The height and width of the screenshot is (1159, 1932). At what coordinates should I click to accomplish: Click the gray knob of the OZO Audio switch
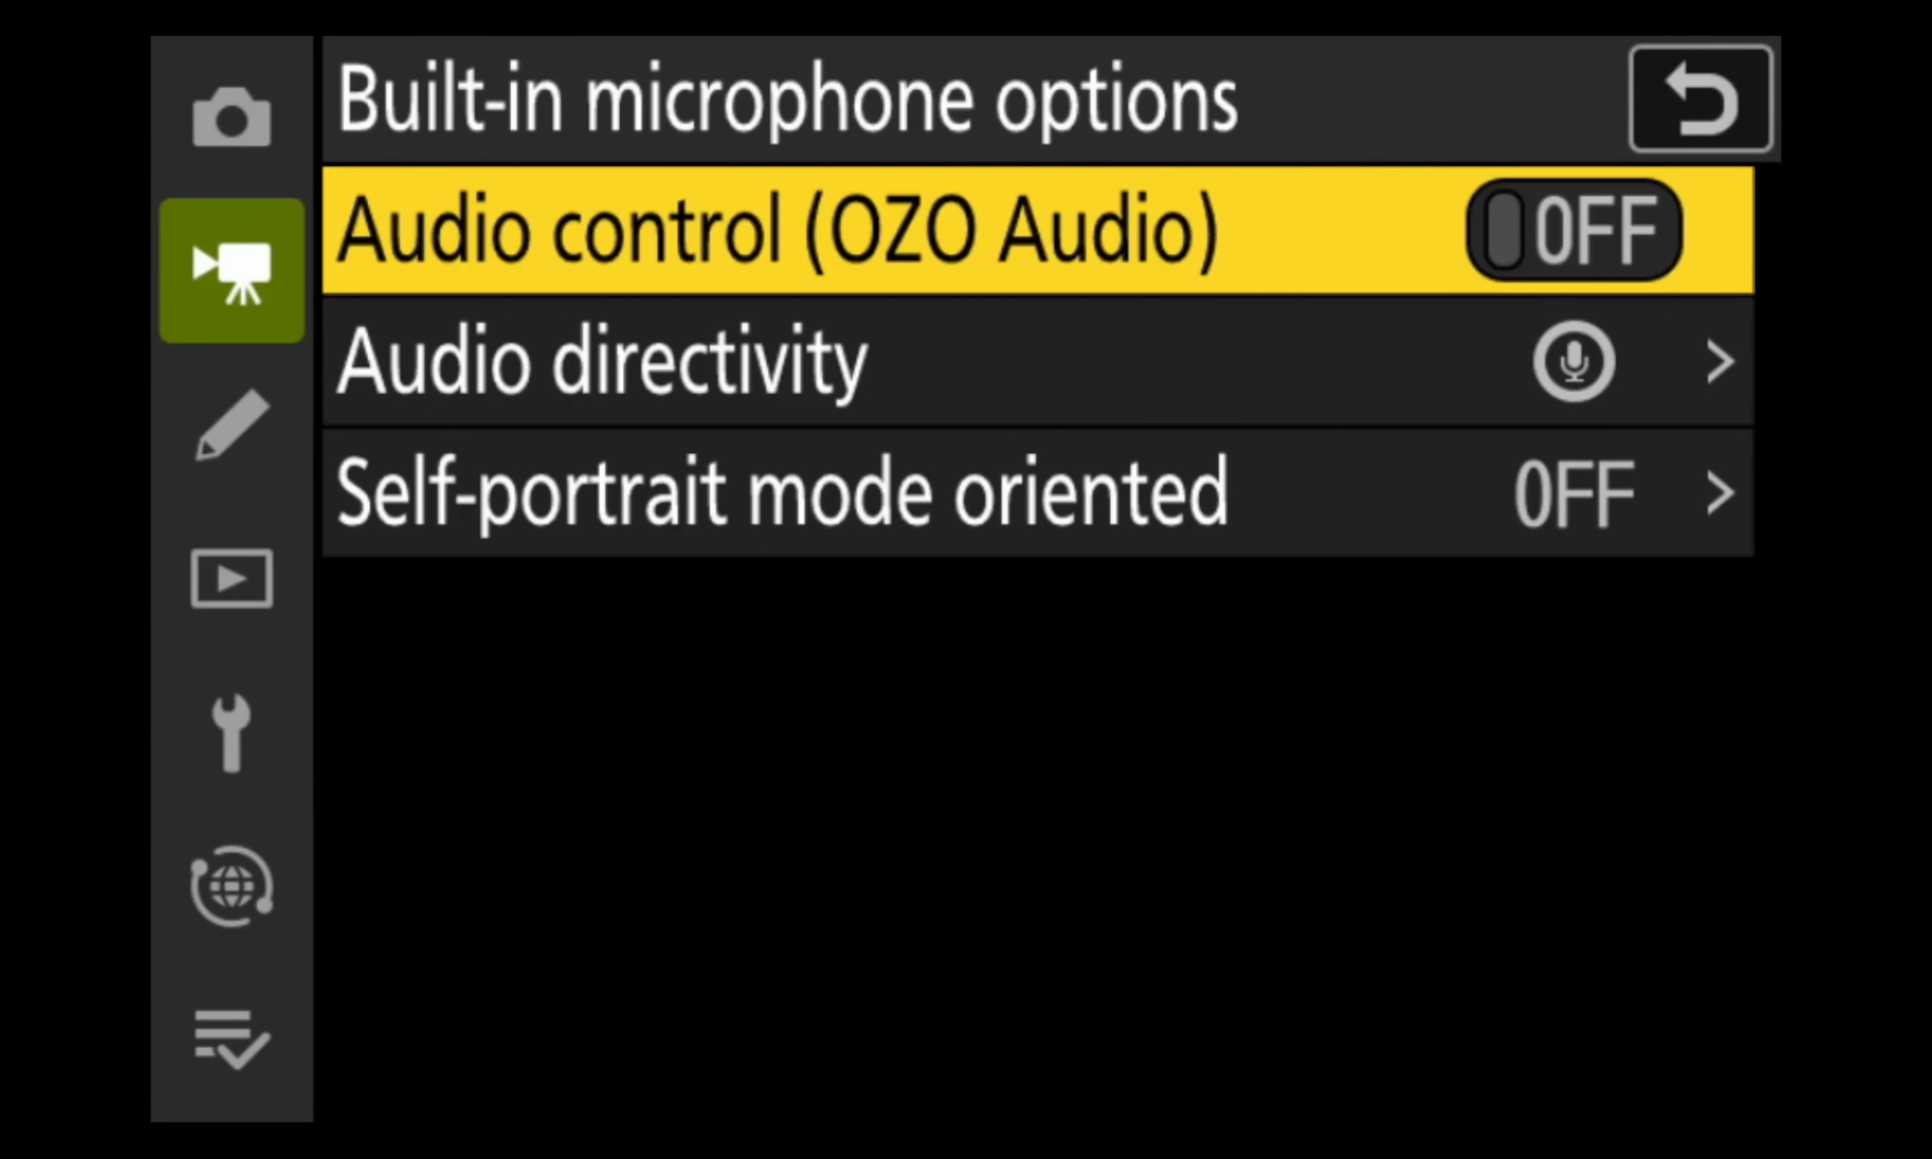click(1503, 230)
